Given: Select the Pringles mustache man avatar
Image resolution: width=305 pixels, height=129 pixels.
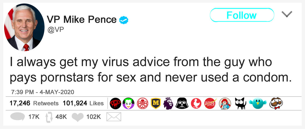Looking at the screenshot, I should 276,103.
